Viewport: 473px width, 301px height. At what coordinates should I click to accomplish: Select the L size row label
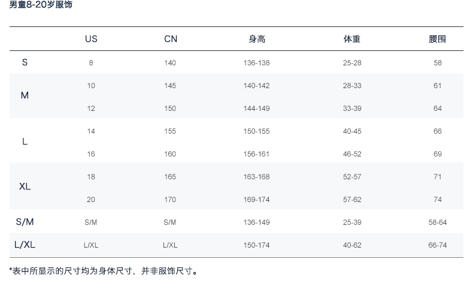[x=25, y=142]
